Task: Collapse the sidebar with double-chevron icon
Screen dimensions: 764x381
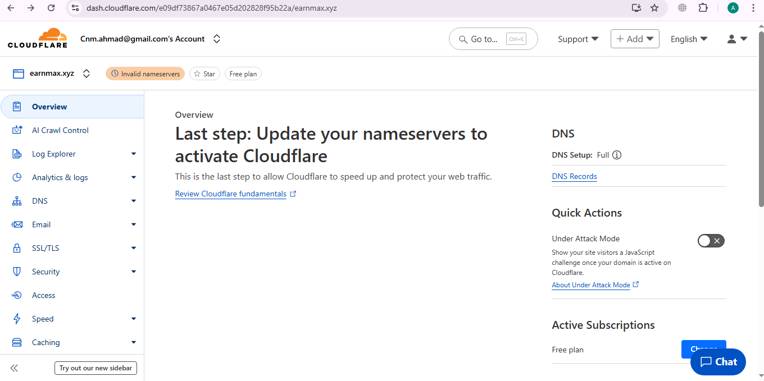Action: [x=14, y=368]
